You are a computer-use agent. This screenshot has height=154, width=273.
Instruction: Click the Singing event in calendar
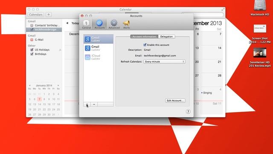tap(206, 93)
